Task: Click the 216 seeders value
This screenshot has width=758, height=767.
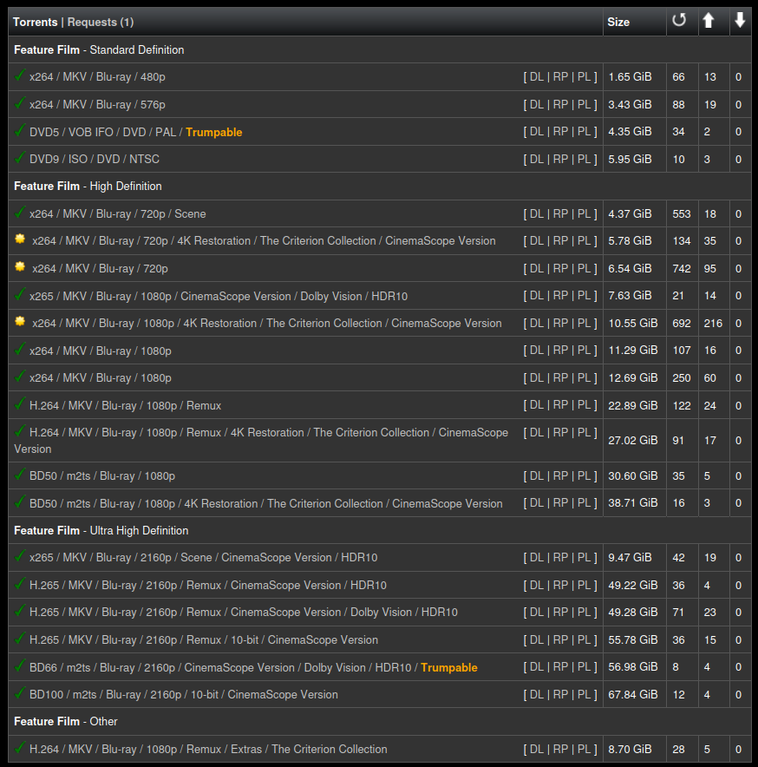Action: coord(713,324)
